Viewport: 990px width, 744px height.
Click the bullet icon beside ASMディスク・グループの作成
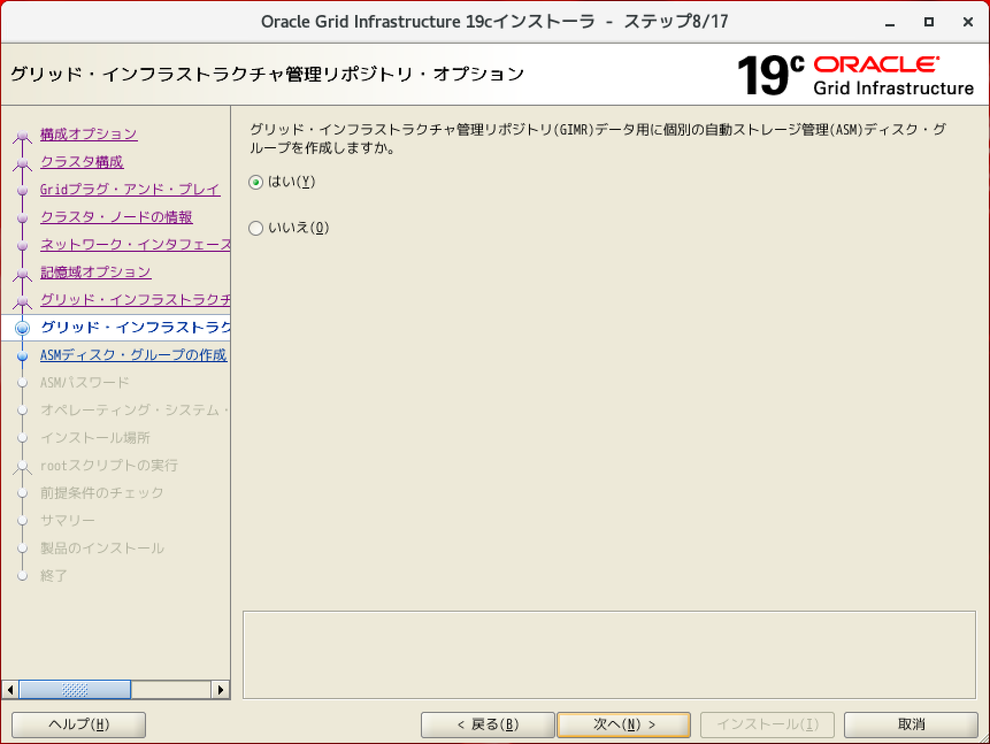click(x=22, y=356)
